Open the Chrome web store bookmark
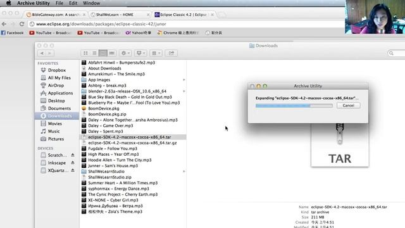The image size is (405, 228). pyautogui.click(x=178, y=33)
